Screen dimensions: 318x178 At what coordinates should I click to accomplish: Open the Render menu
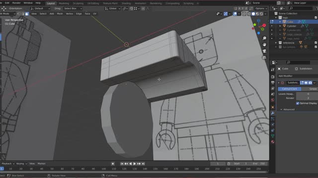(x=16, y=3)
